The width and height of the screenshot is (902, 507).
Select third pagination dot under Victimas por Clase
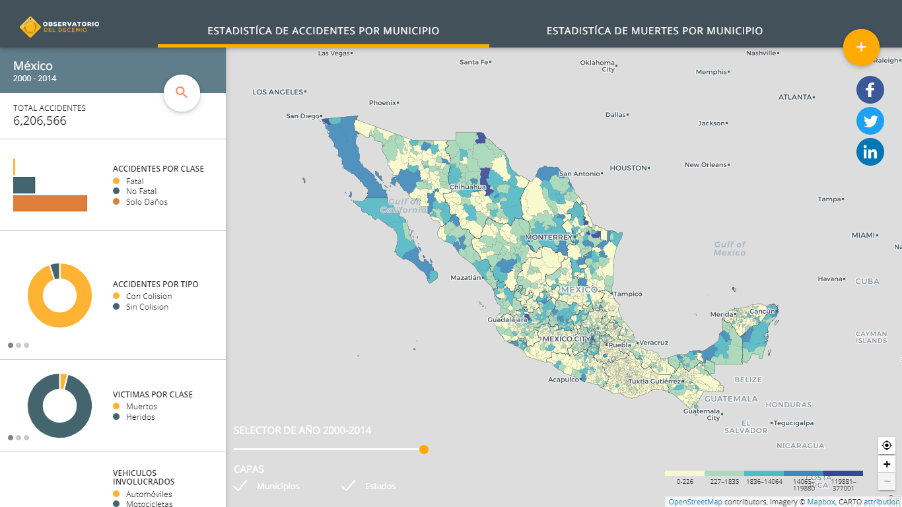(x=26, y=438)
